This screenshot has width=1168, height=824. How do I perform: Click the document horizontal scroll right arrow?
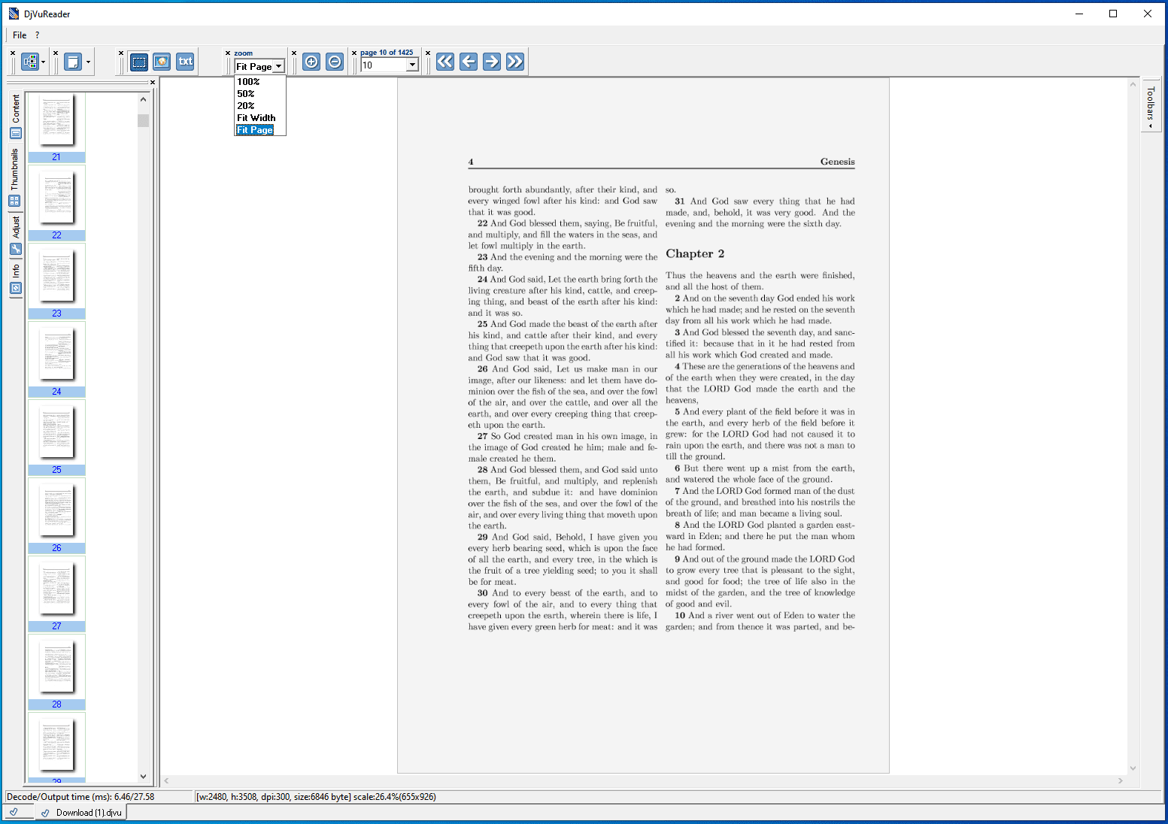1121,781
